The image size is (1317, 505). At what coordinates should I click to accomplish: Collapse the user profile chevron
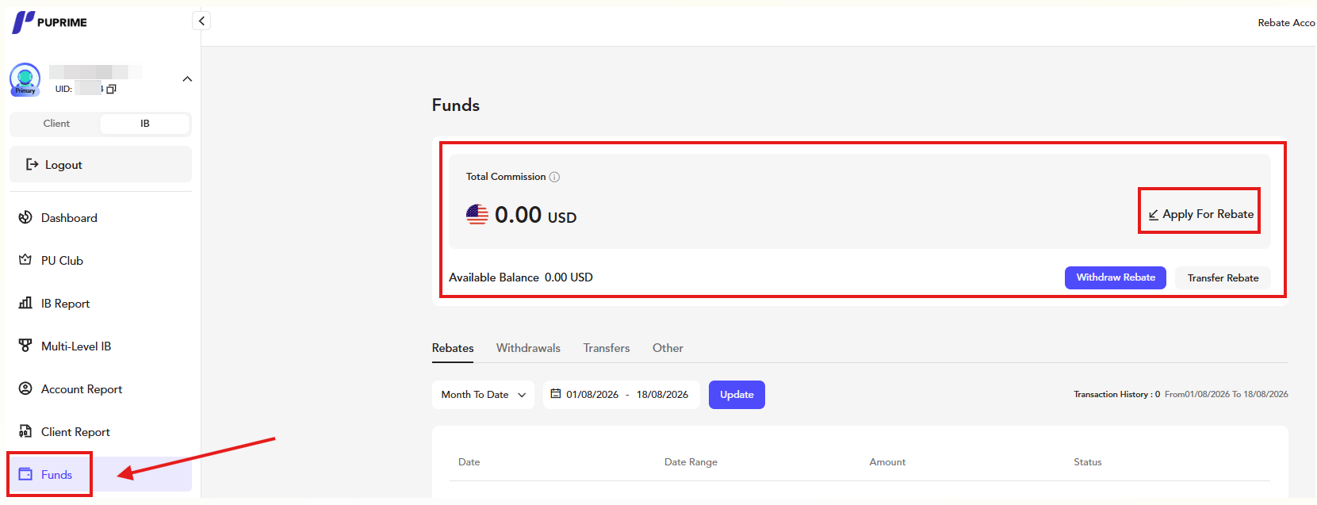click(187, 78)
